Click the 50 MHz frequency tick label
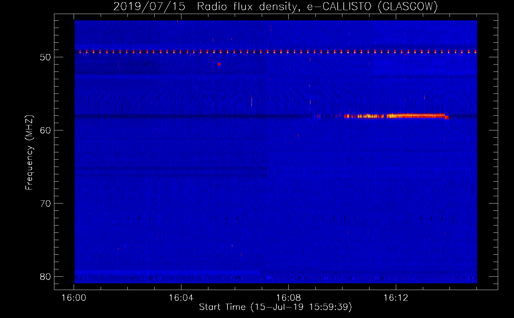Screen dimensions: 514x318 [45, 57]
